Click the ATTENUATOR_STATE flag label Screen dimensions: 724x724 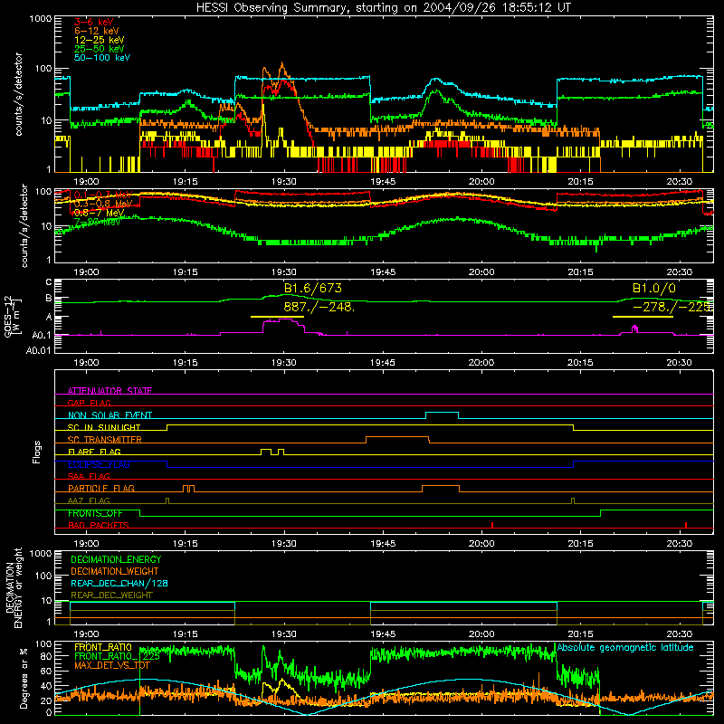click(x=110, y=391)
